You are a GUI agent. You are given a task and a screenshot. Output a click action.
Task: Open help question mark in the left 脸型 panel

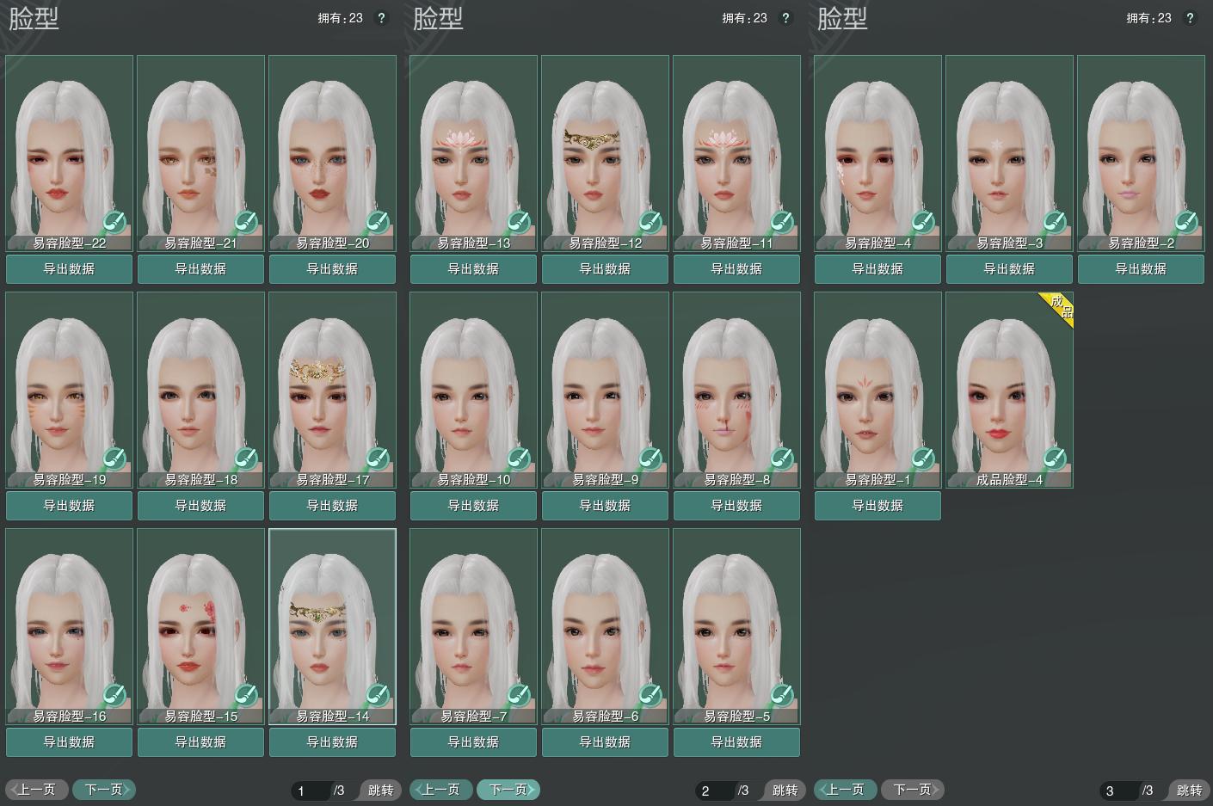[381, 18]
